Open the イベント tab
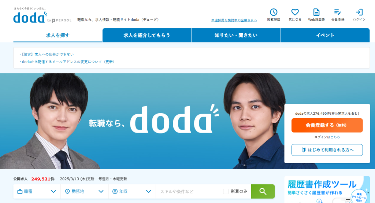Image resolution: width=375 pixels, height=203 pixels. click(325, 35)
